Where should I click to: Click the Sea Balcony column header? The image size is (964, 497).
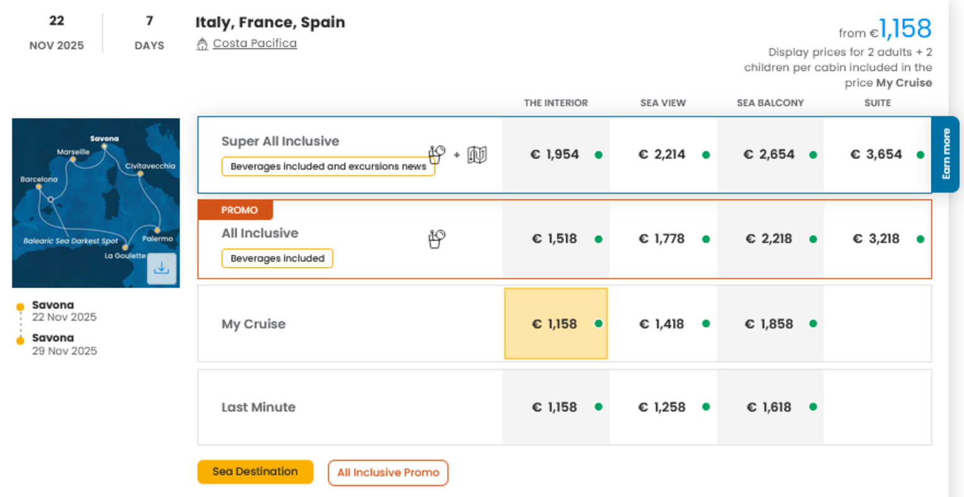click(770, 103)
